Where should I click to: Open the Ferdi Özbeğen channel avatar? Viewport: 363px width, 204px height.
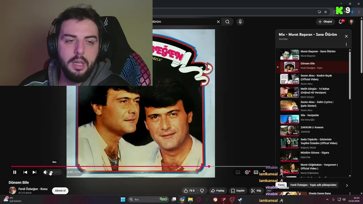pos(12,190)
